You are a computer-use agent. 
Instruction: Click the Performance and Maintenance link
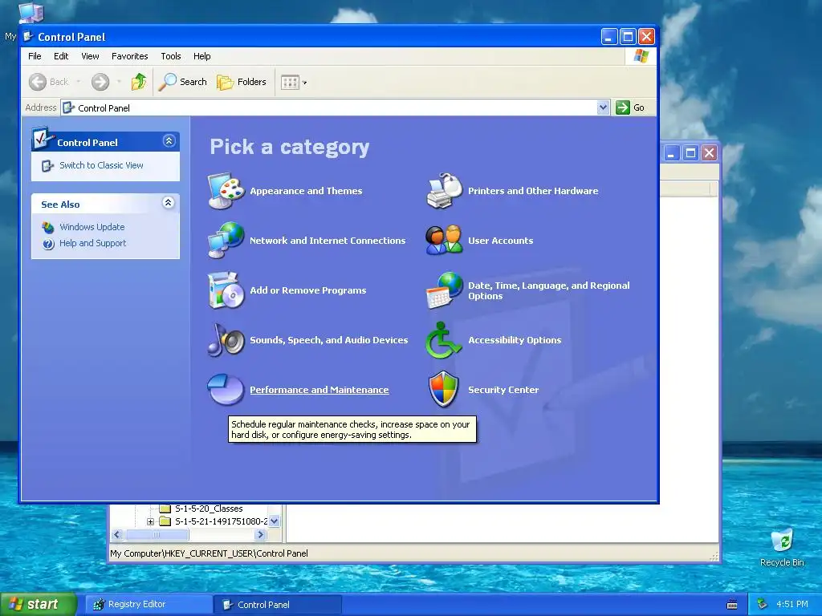pyautogui.click(x=319, y=390)
